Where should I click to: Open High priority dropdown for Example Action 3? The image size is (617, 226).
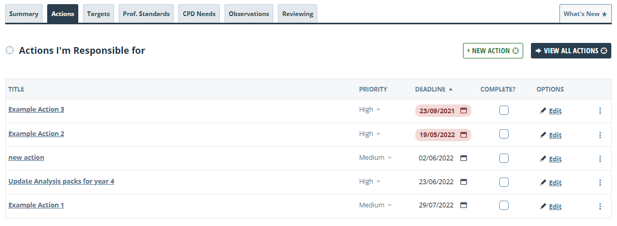pos(370,110)
